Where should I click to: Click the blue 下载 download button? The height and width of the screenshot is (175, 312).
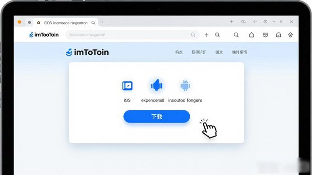156,116
